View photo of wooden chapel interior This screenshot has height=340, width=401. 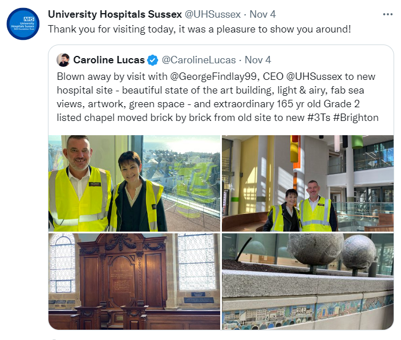click(134, 281)
